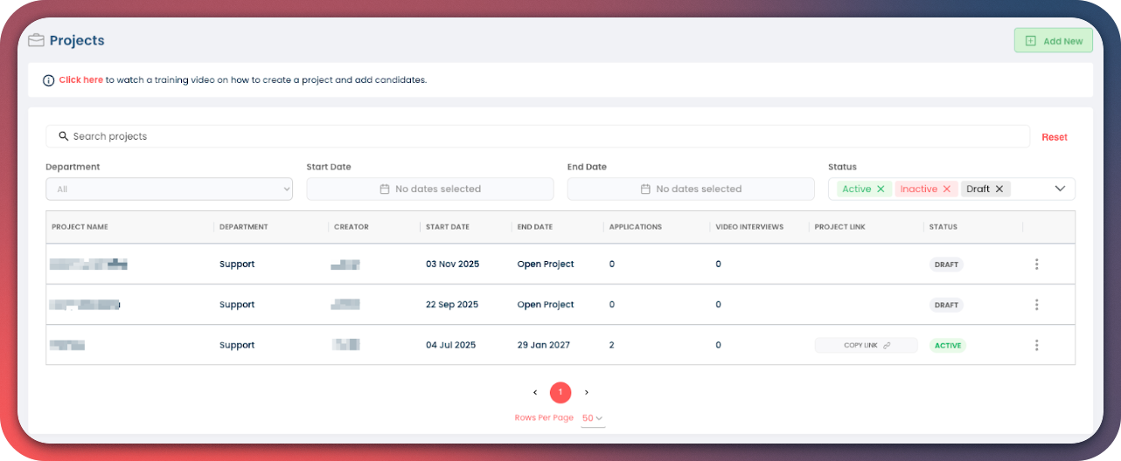
Task: Remove the Inactive status filter chip
Action: click(946, 189)
